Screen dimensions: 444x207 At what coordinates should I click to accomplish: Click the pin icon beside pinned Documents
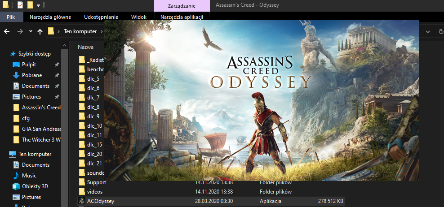pos(57,86)
